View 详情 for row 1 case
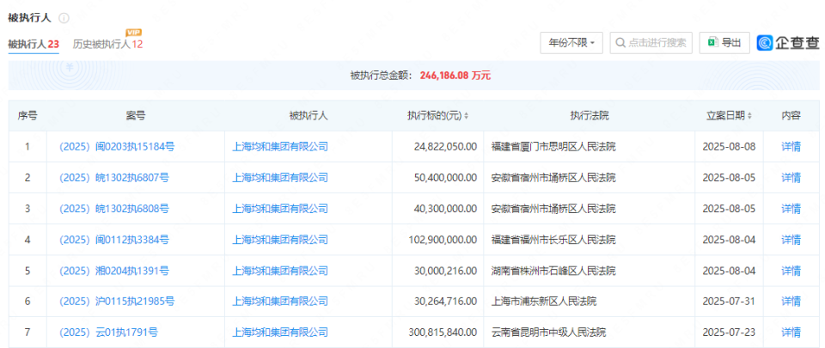This screenshot has height=348, width=825. (x=791, y=147)
